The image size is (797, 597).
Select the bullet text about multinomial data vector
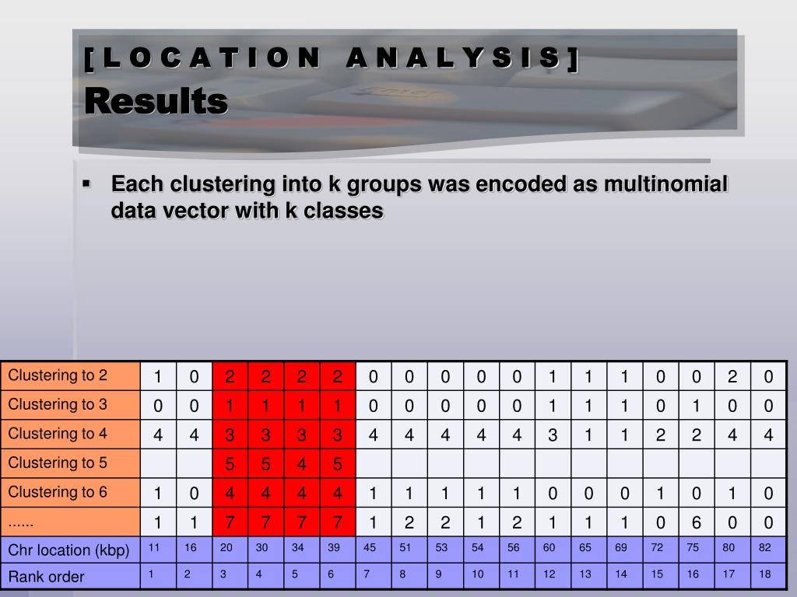click(420, 197)
